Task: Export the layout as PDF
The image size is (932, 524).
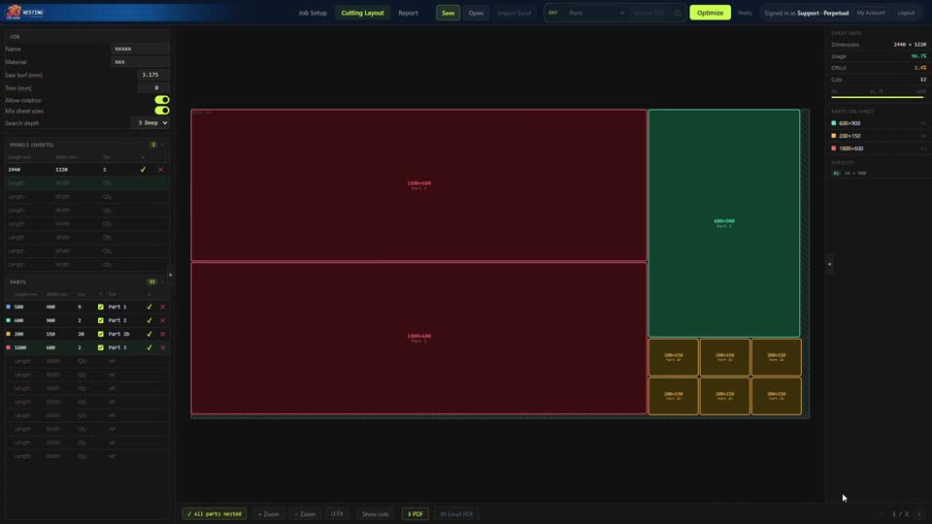Action: tap(416, 514)
